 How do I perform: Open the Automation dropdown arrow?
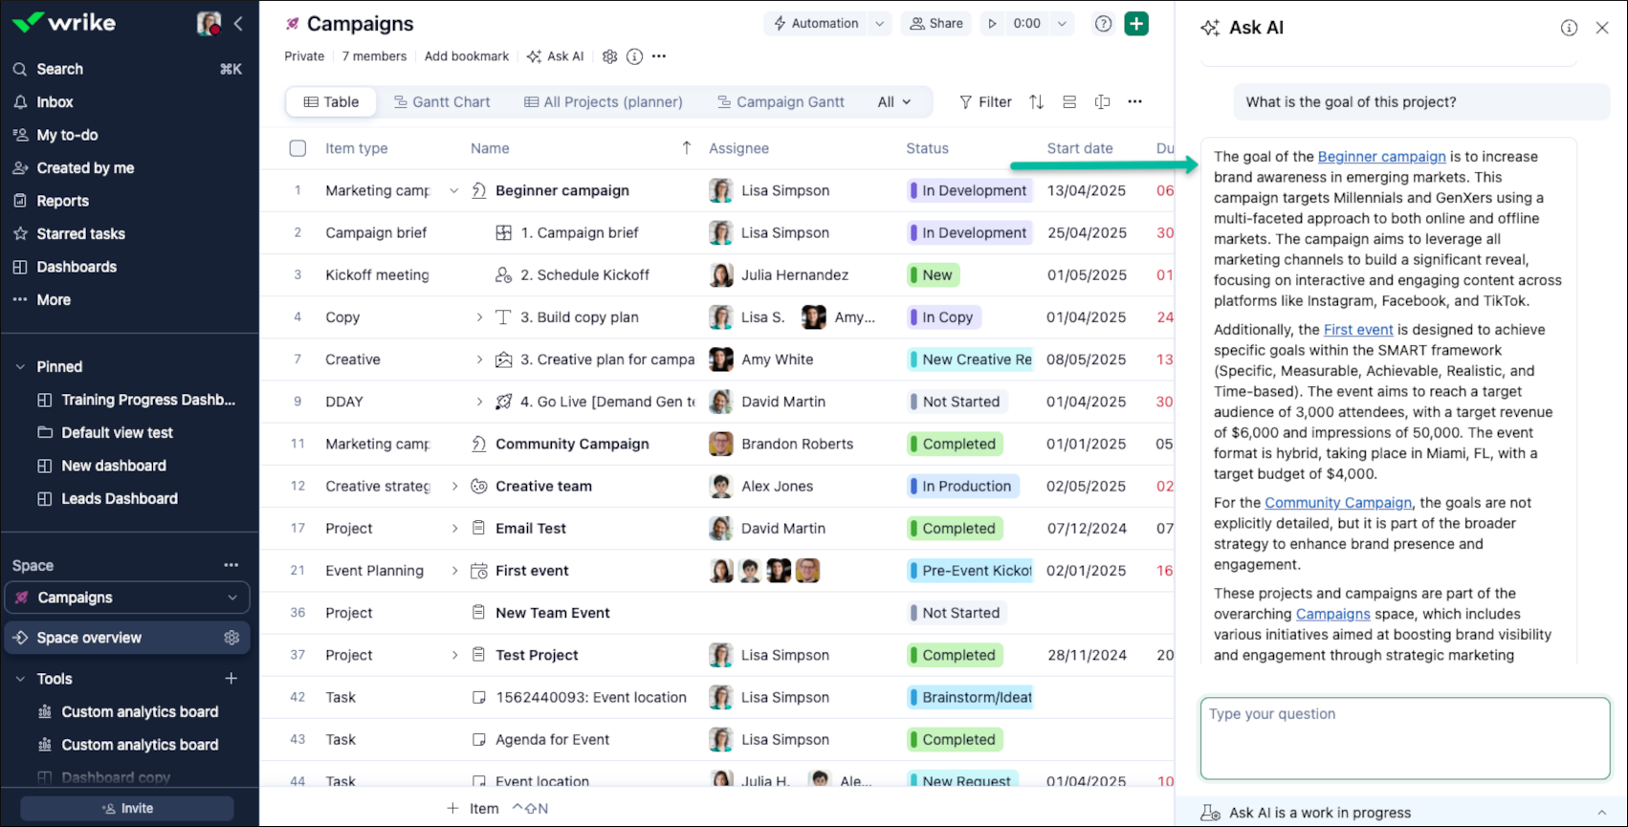point(879,24)
